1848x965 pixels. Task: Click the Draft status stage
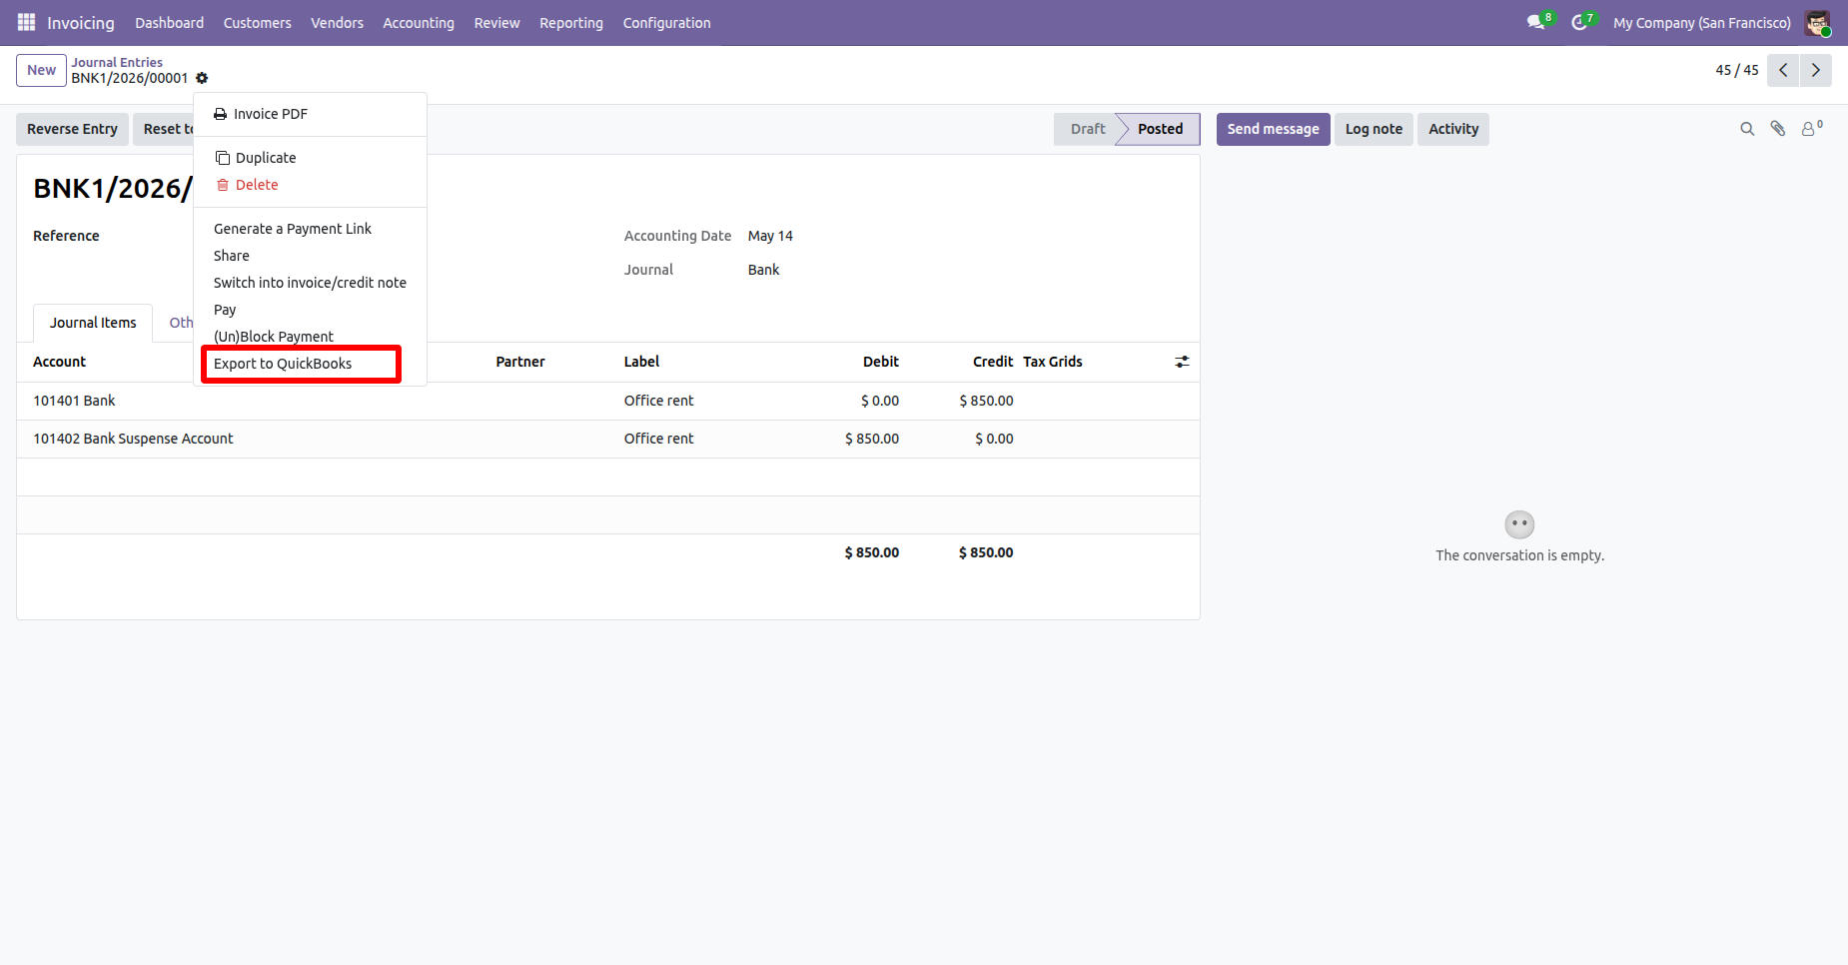[x=1087, y=129]
